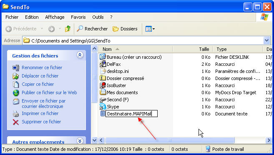Sort by the Taille column header

[x=193, y=49]
